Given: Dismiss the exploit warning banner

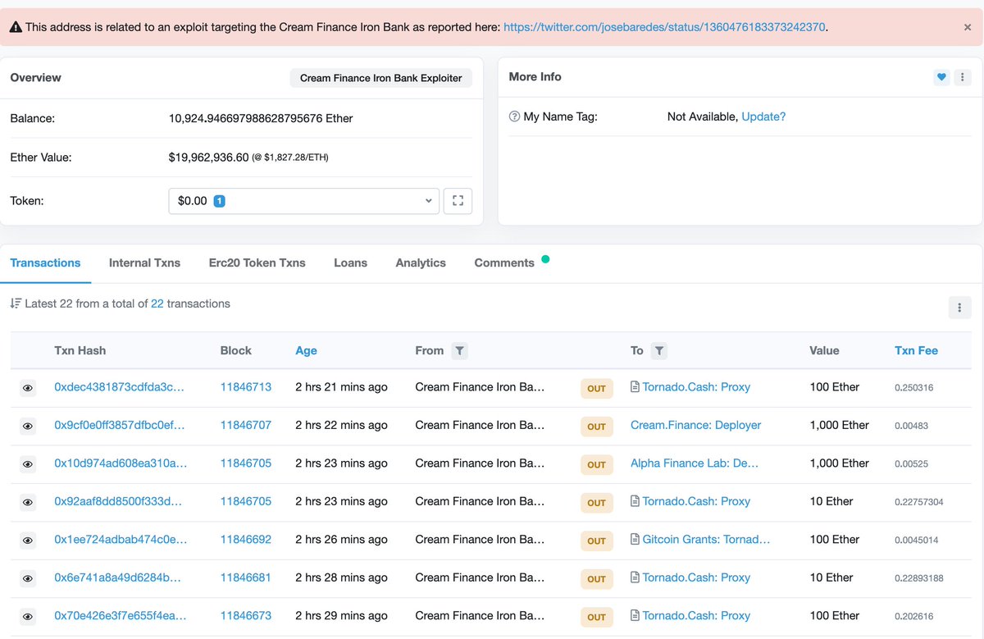Looking at the screenshot, I should click(968, 27).
